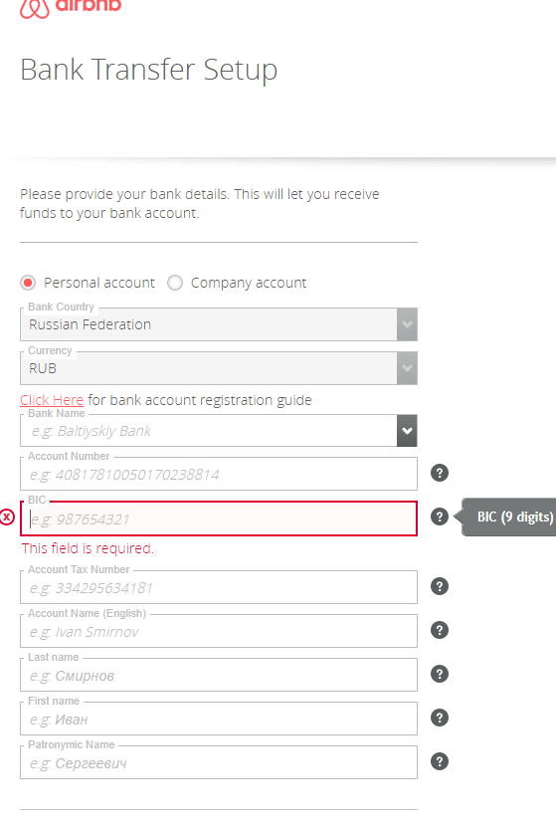Click the Airbnb logo

71,8
